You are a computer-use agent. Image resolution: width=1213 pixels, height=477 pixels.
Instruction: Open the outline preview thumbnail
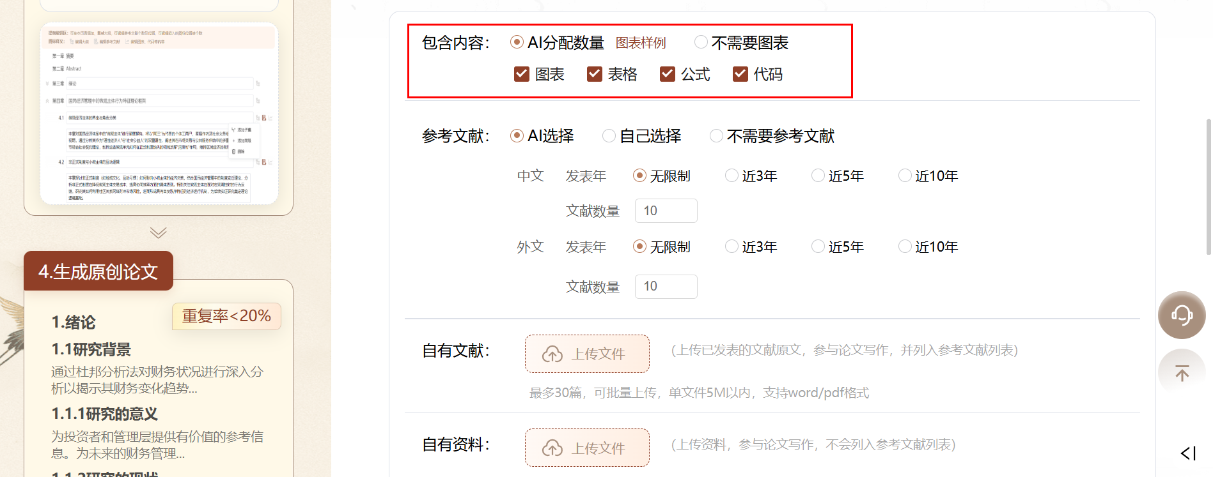(x=159, y=114)
